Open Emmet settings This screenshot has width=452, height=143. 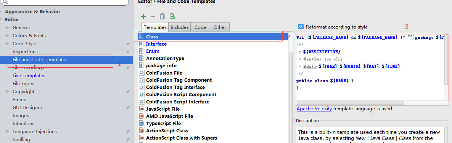pyautogui.click(x=20, y=100)
